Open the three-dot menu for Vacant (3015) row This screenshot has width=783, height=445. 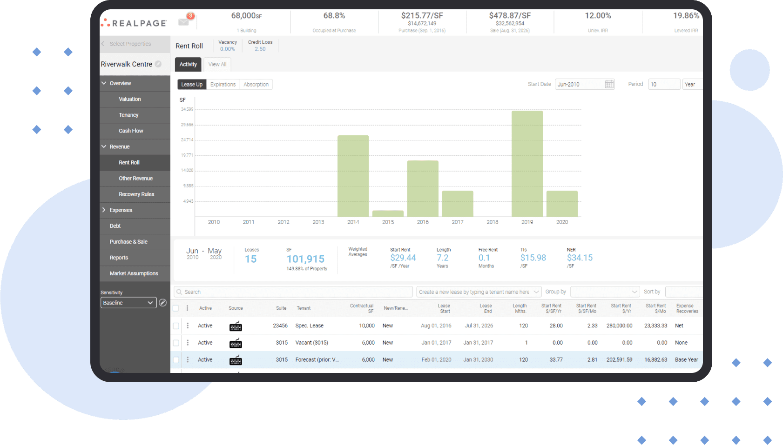[188, 343]
